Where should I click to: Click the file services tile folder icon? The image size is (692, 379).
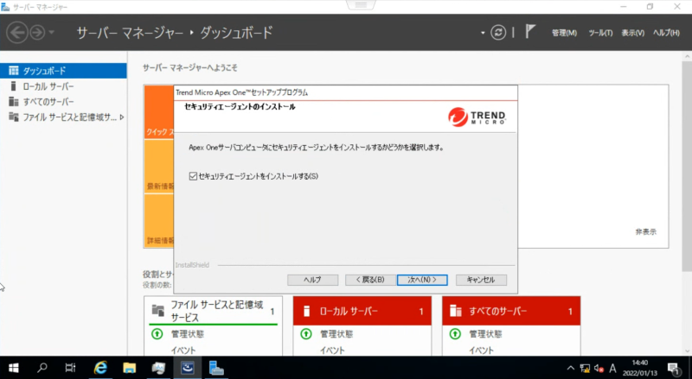[x=158, y=310]
